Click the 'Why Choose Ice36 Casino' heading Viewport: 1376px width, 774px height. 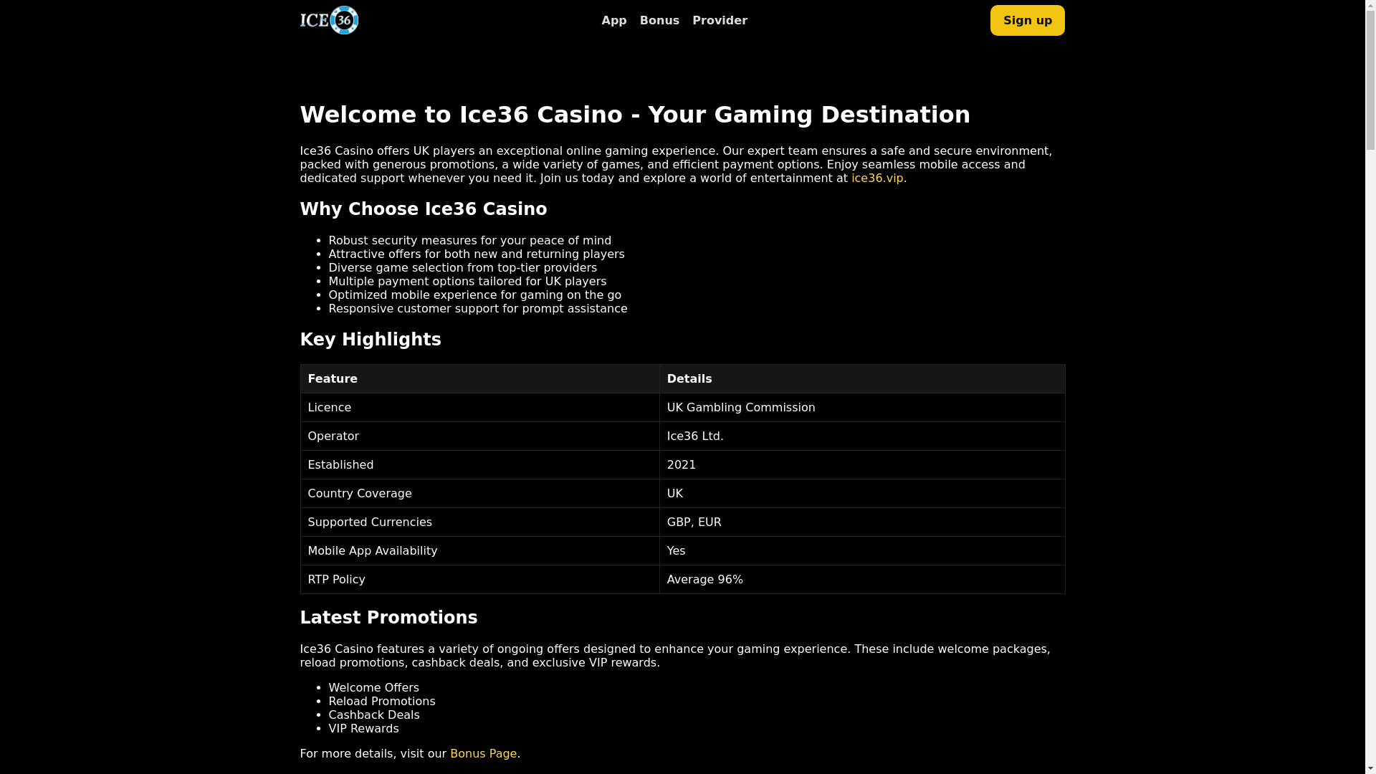(424, 209)
